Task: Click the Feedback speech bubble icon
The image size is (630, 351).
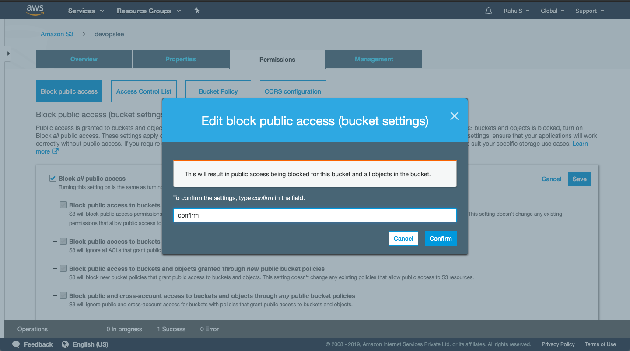Action: pos(16,344)
